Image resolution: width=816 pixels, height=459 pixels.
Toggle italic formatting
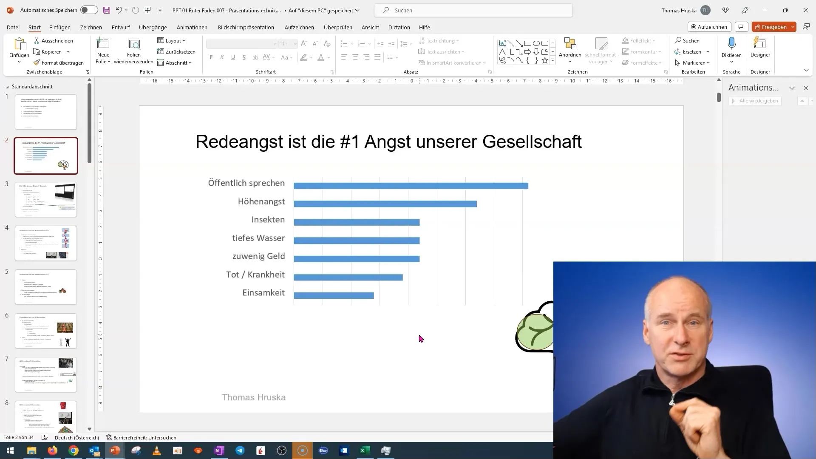[x=222, y=57]
